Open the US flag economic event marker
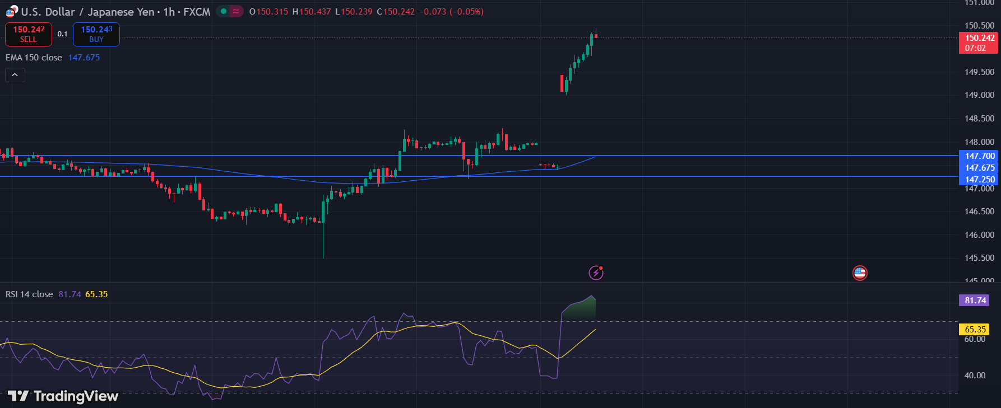 [860, 273]
